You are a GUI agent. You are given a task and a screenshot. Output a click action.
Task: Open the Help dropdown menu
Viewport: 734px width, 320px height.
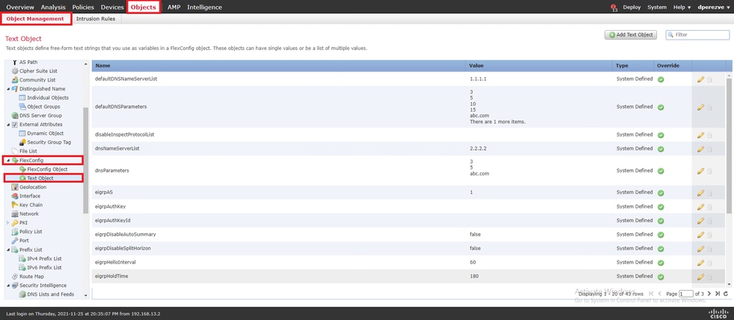(x=682, y=7)
